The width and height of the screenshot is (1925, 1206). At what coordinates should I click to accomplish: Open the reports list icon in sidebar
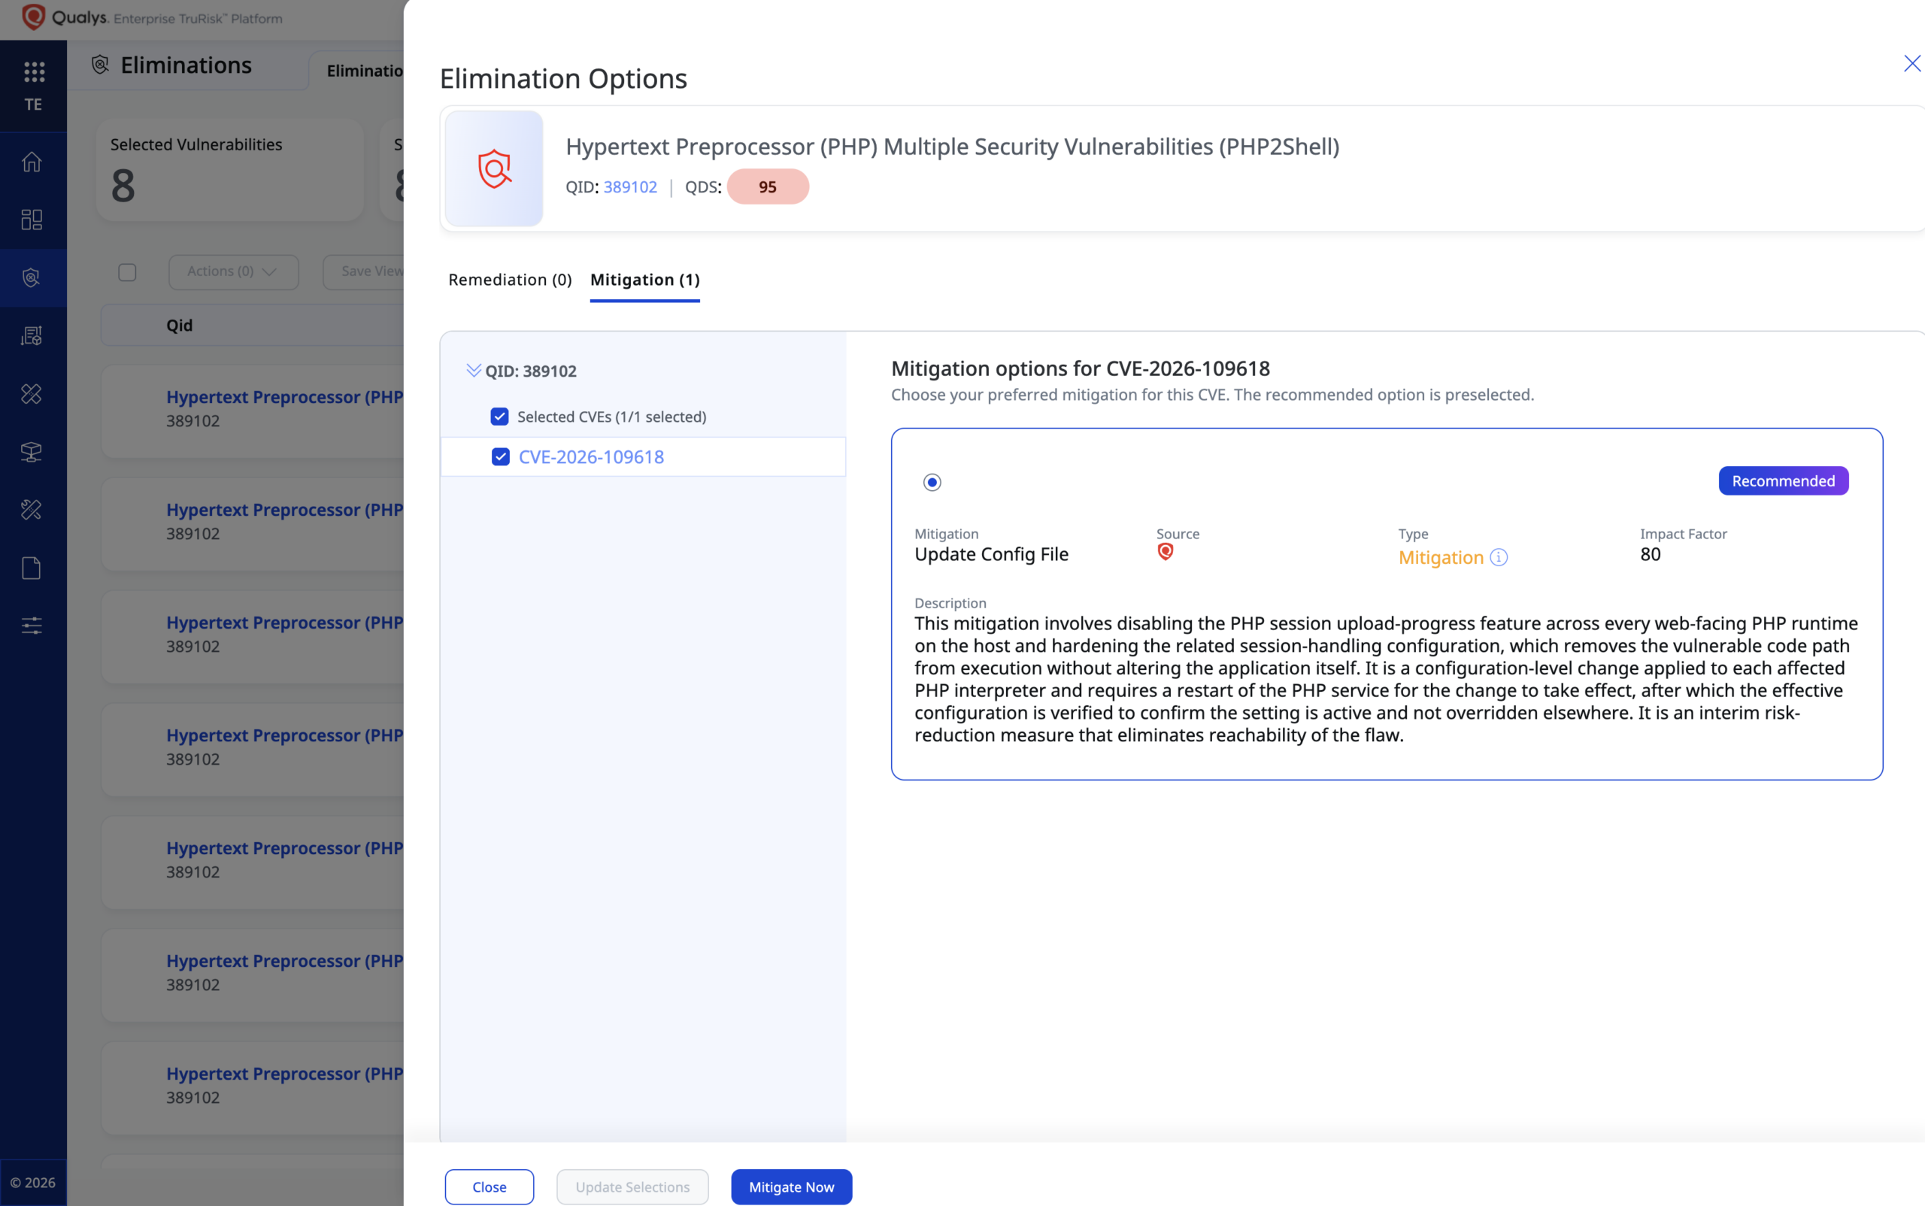coord(32,336)
